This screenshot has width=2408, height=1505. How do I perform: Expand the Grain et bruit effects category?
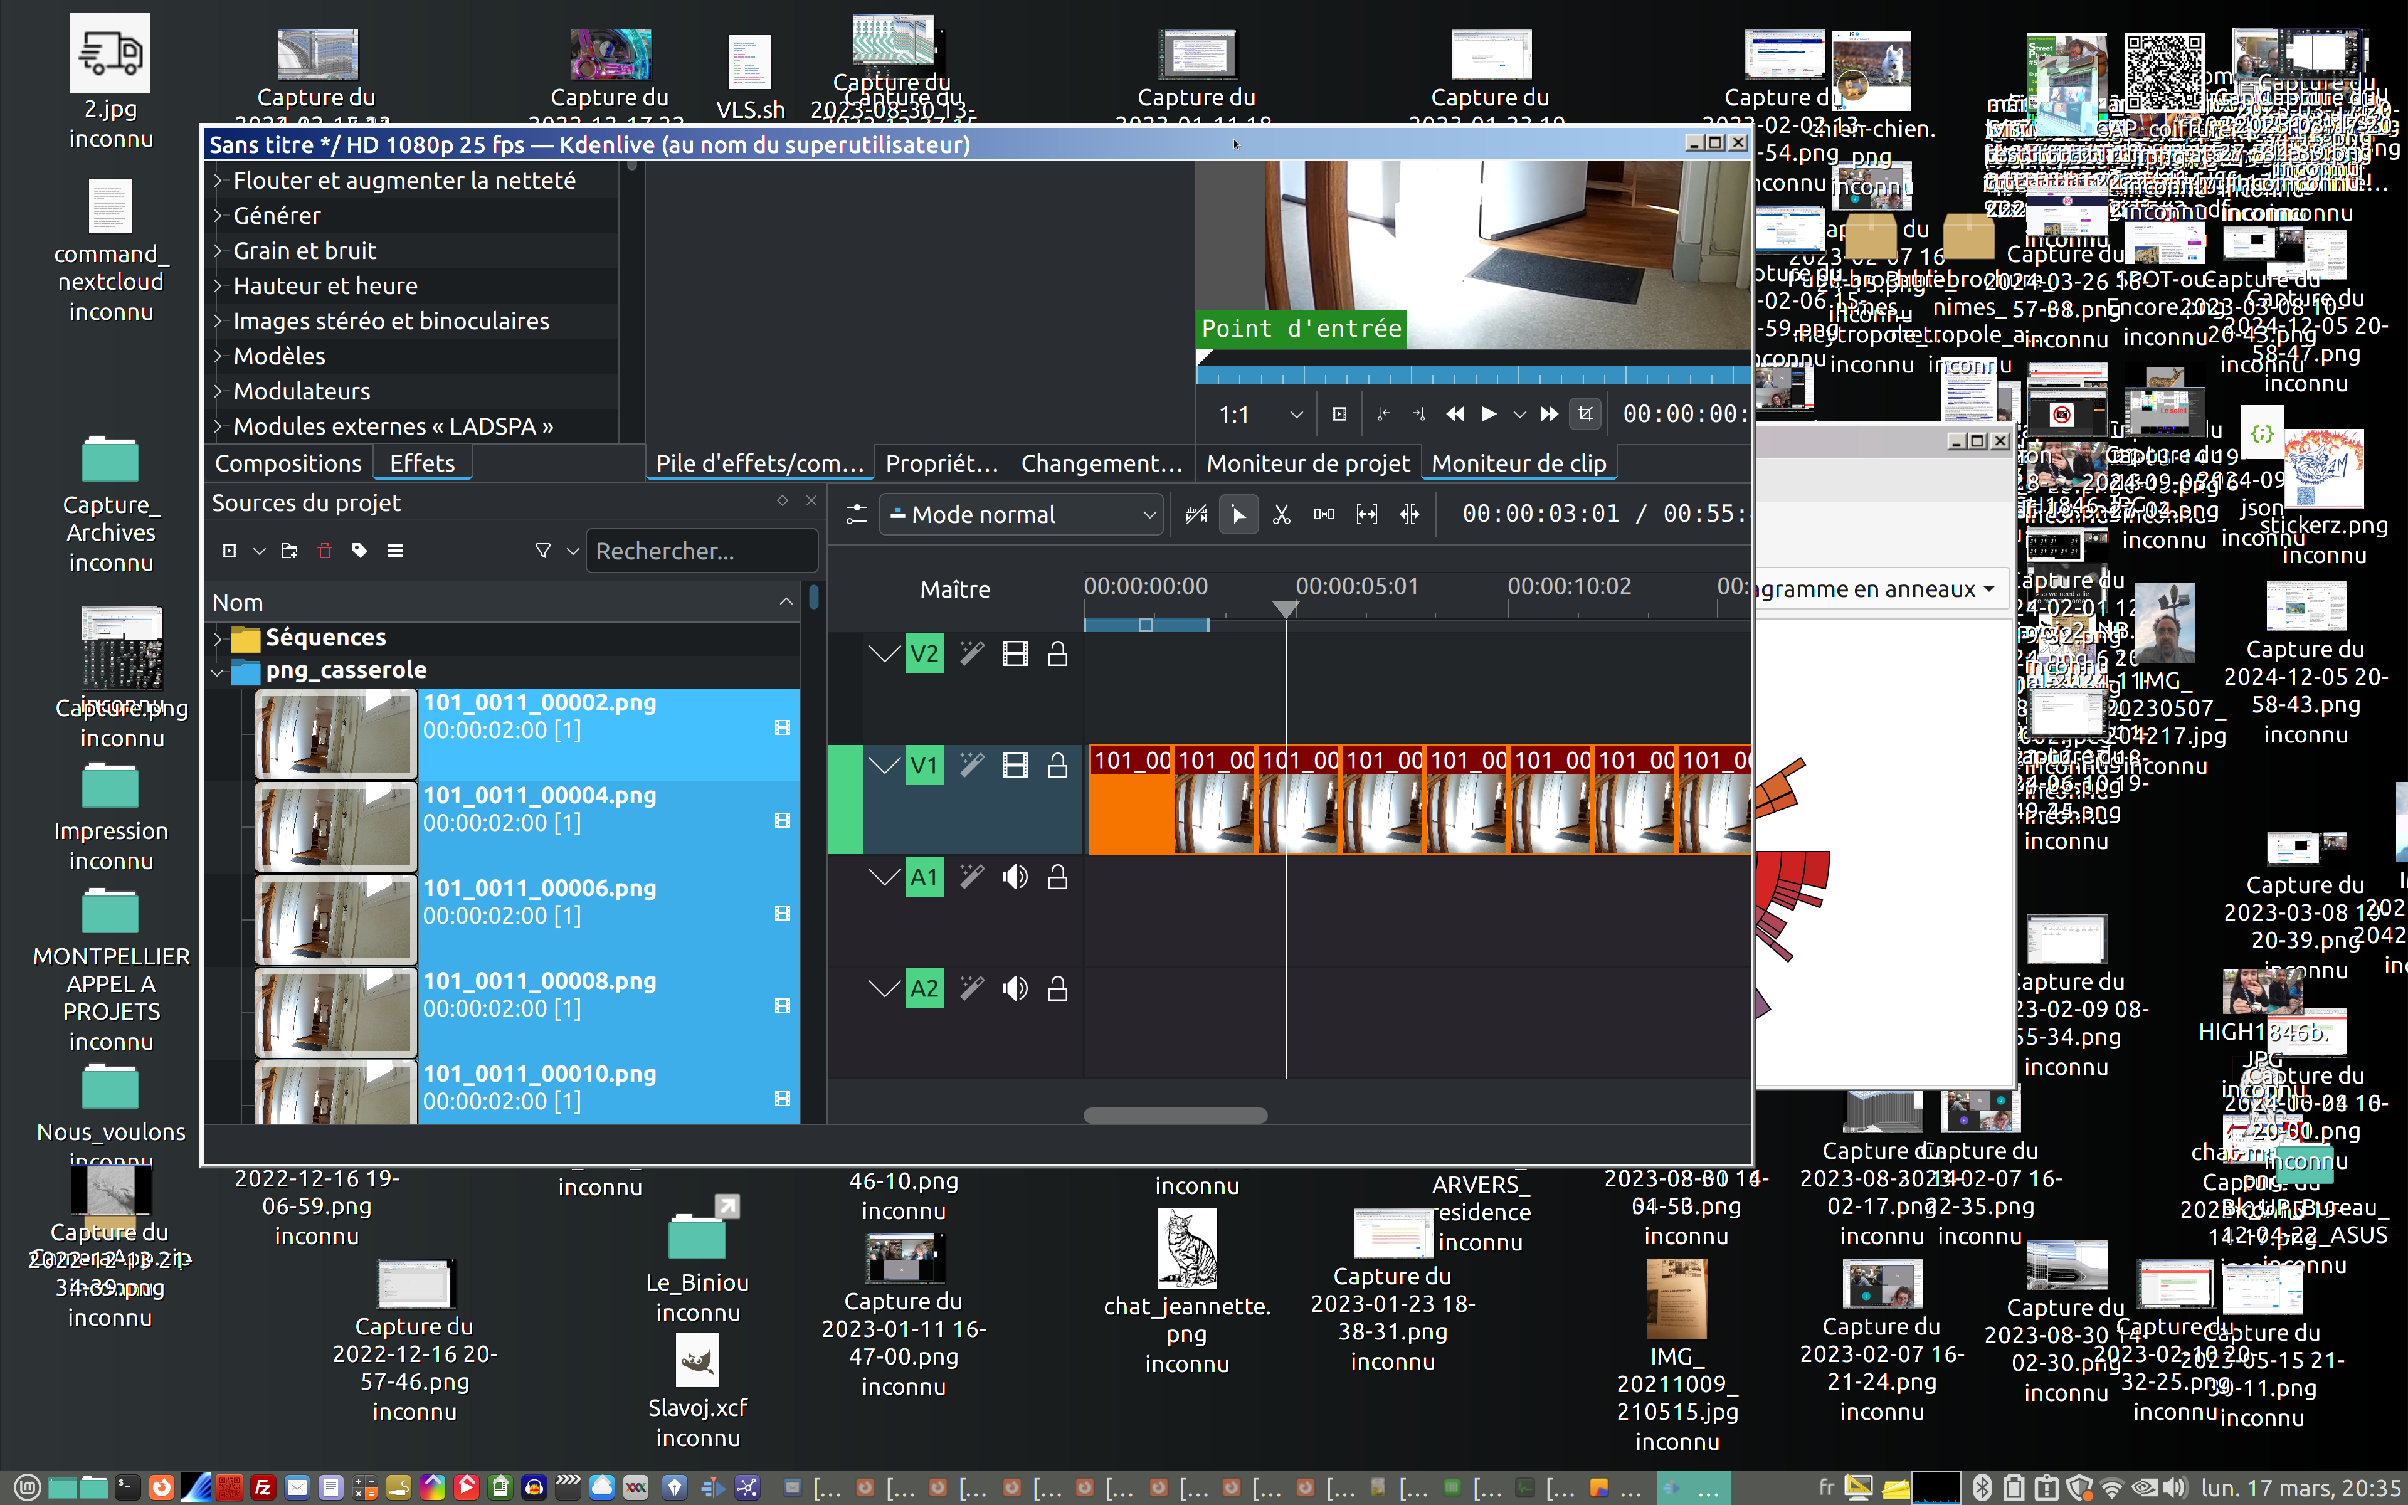[218, 251]
